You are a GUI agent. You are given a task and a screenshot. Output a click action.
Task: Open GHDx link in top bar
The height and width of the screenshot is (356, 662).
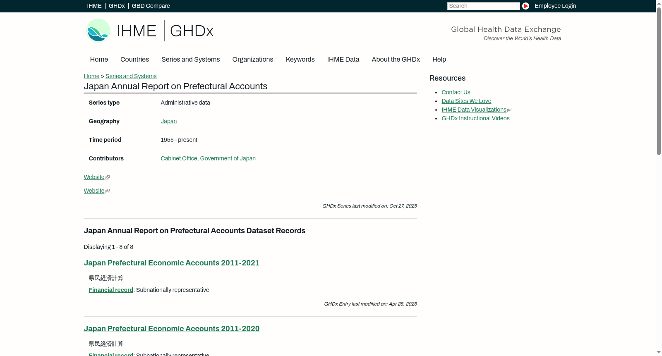pyautogui.click(x=117, y=6)
